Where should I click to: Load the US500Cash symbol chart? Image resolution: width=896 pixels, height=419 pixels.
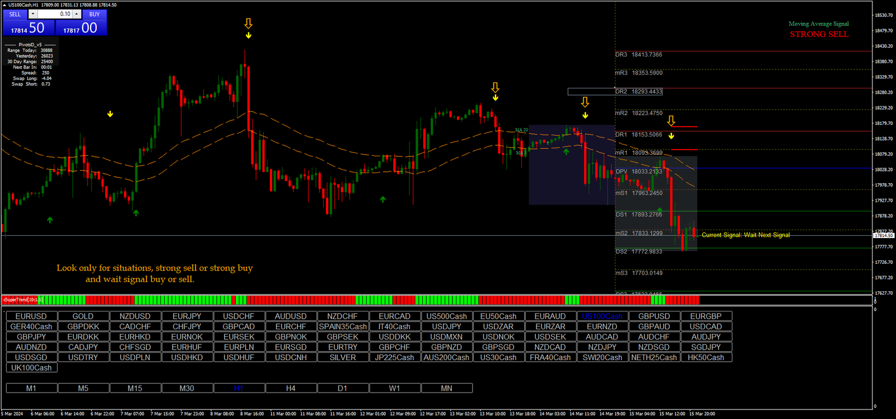click(446, 316)
